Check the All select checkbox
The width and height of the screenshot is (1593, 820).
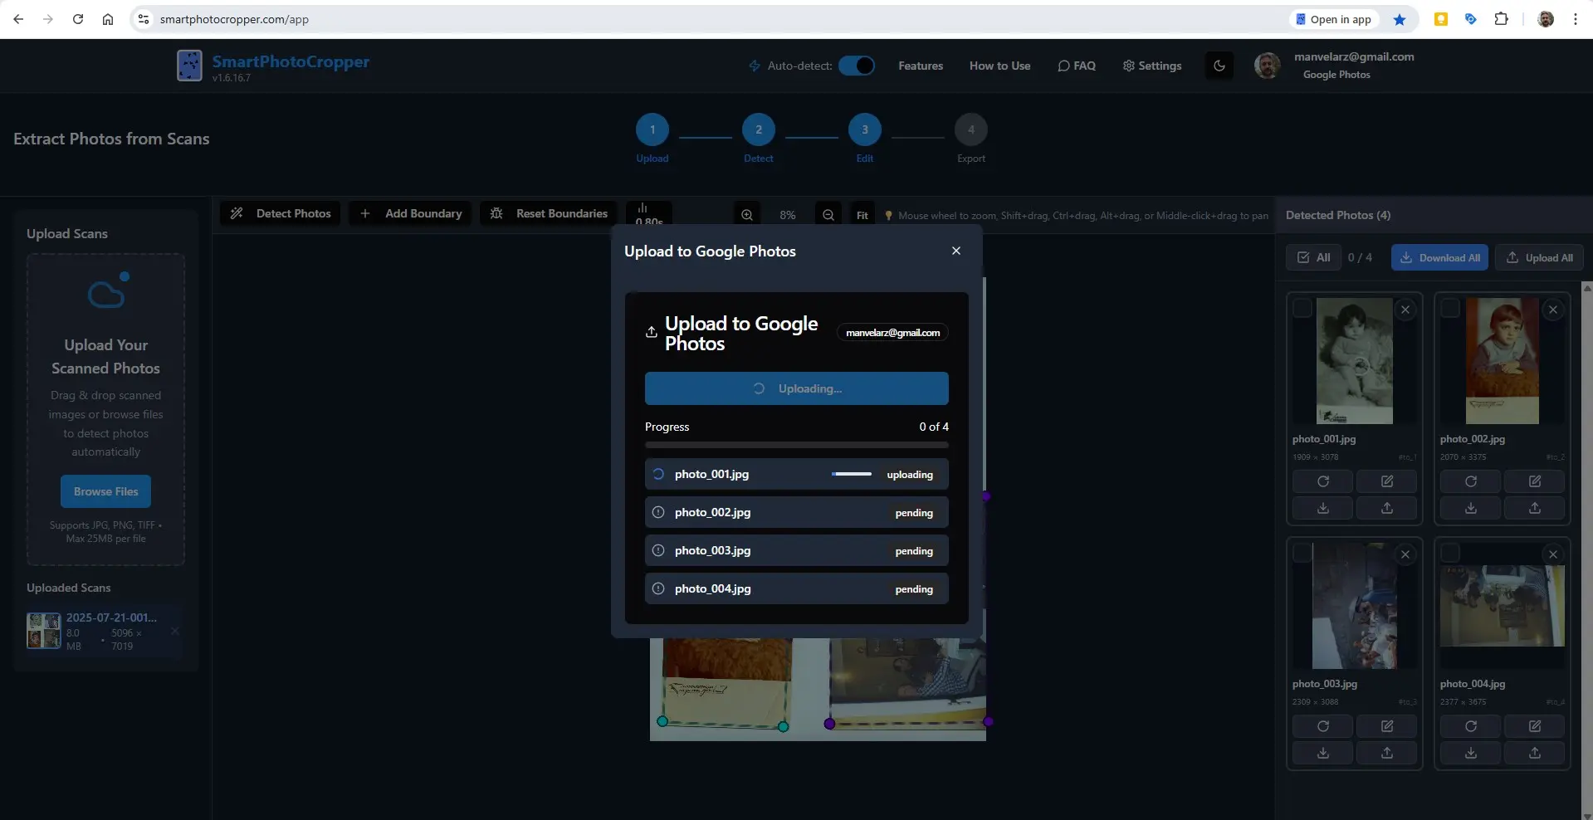[x=1314, y=257]
